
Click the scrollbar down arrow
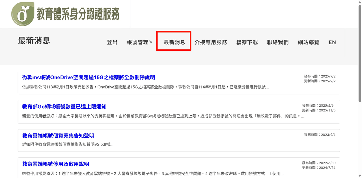pos(360,175)
